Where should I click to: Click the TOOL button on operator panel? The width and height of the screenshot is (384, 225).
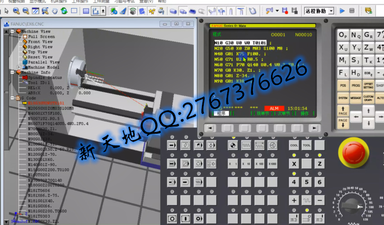point(307,145)
